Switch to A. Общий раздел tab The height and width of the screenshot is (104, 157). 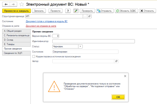click(15, 31)
